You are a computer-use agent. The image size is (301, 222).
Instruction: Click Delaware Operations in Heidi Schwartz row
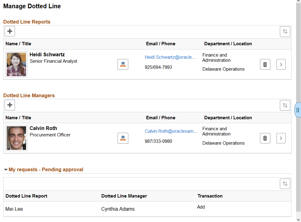coord(224,69)
